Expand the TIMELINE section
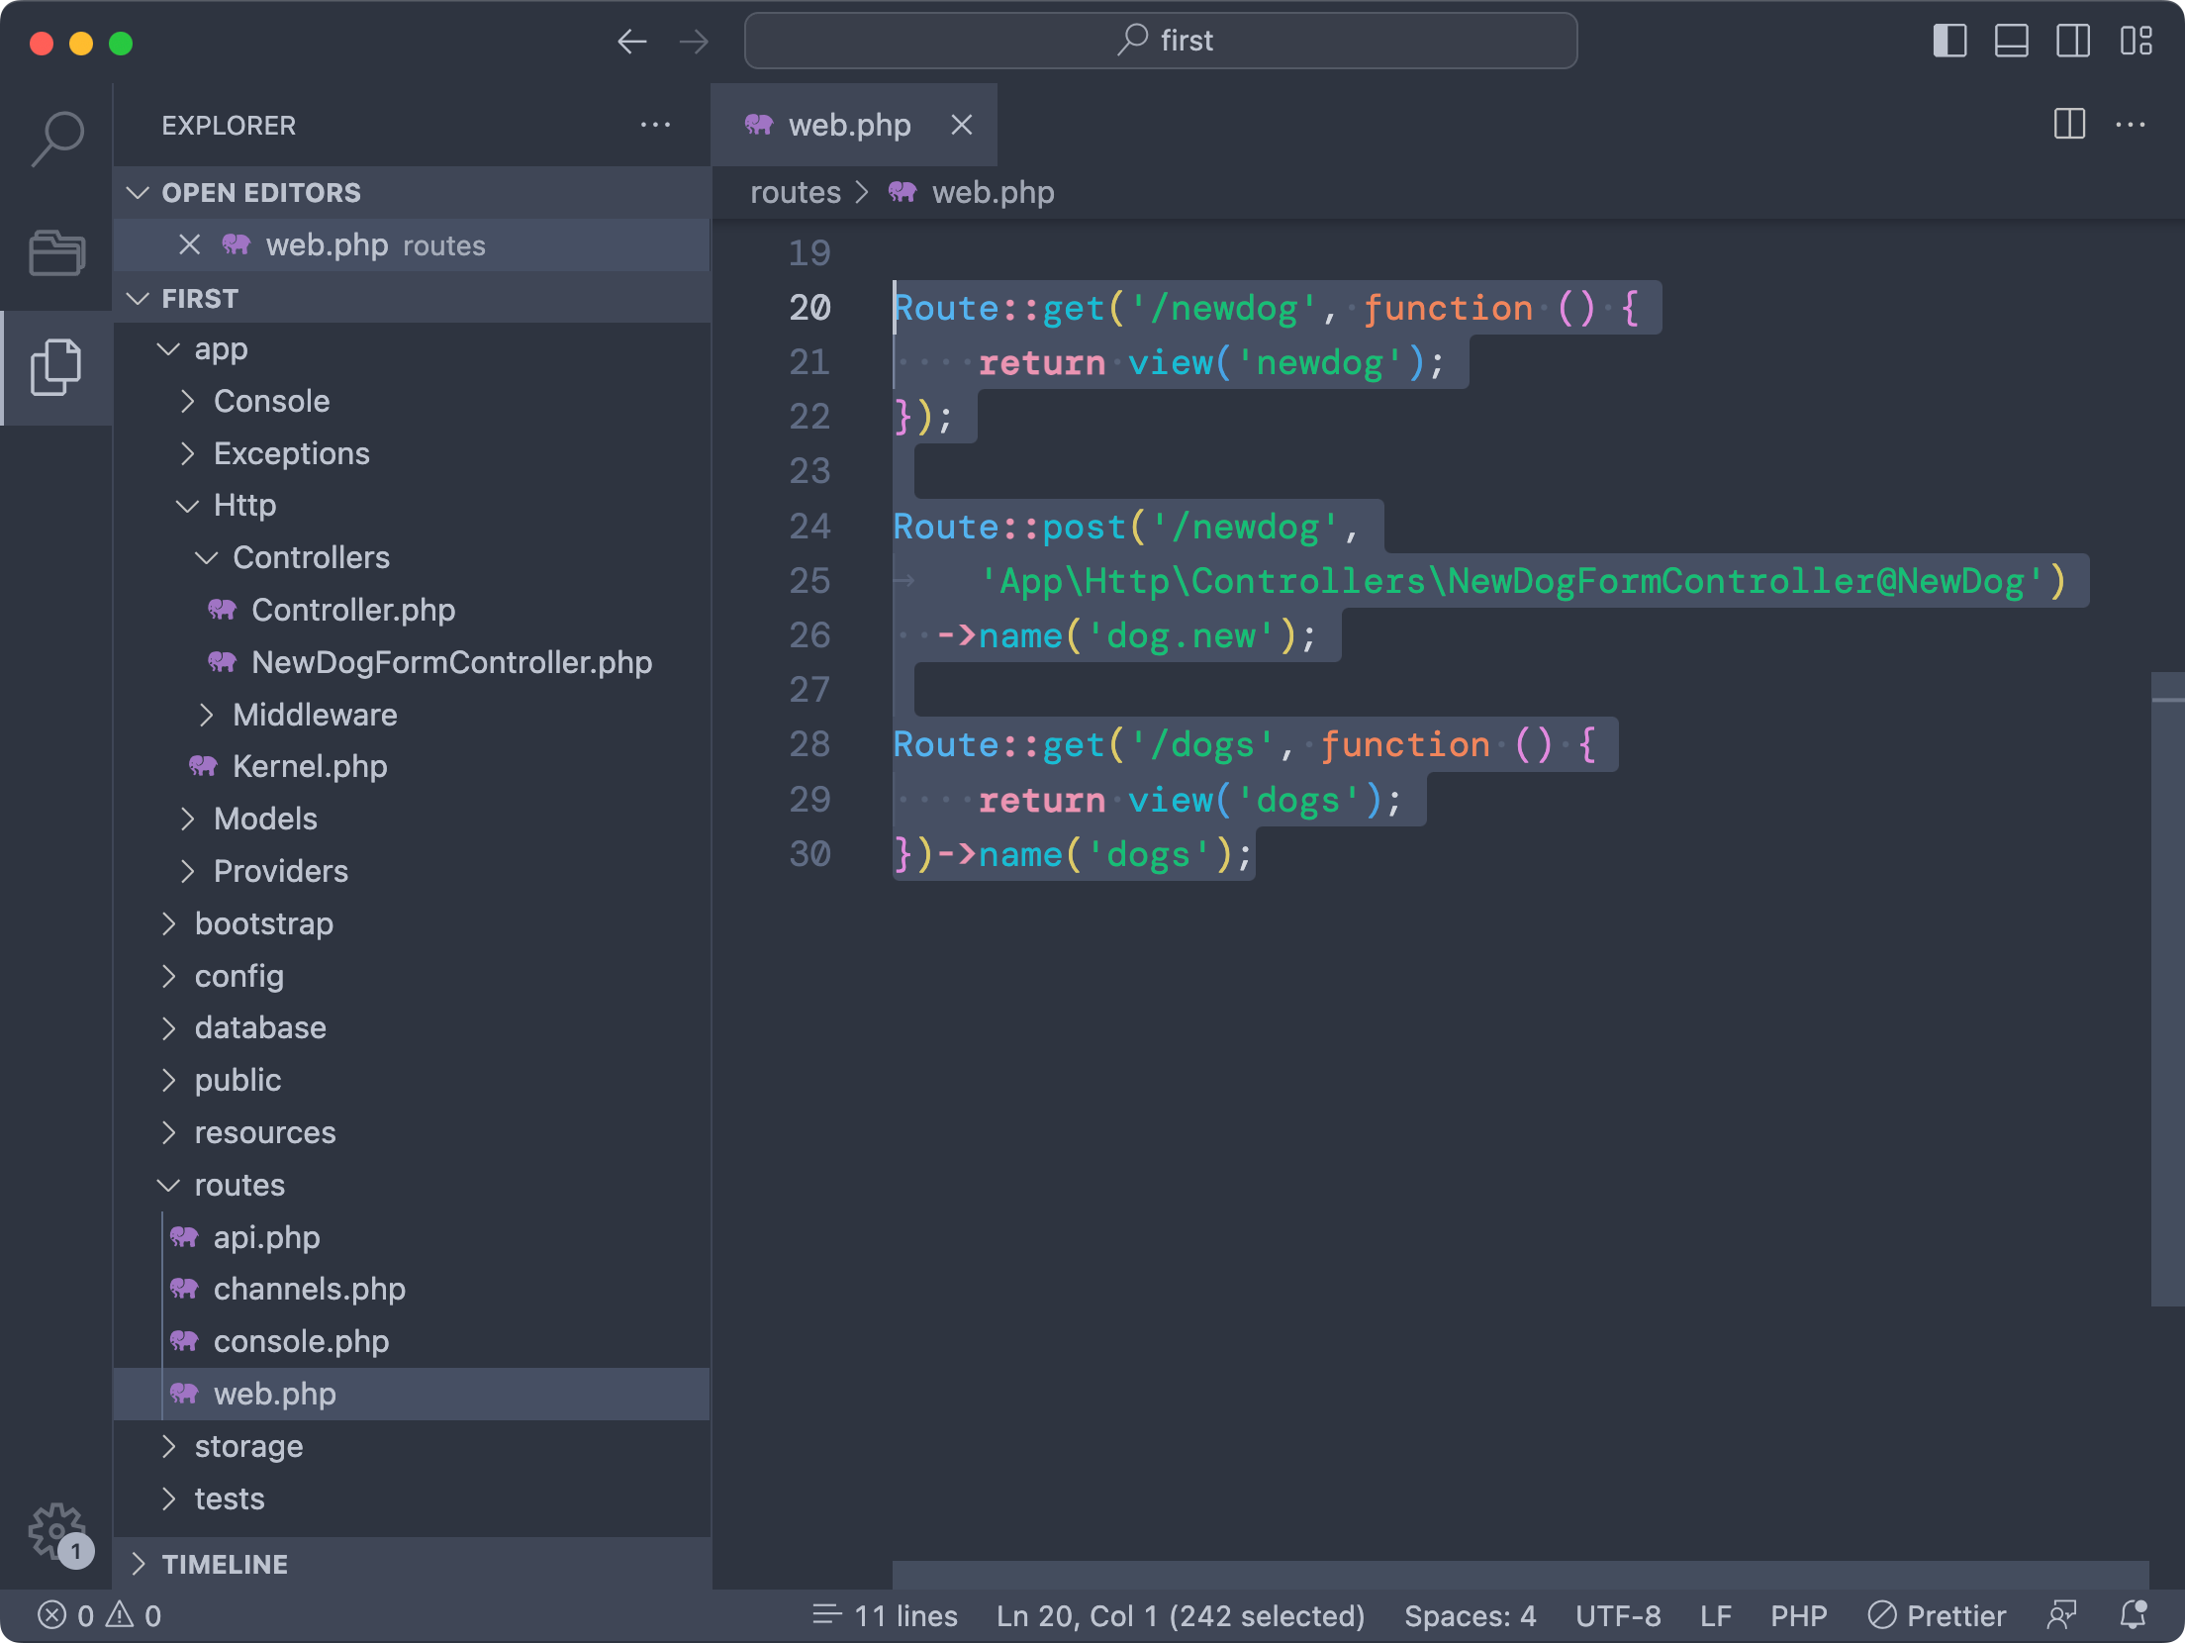 click(225, 1564)
